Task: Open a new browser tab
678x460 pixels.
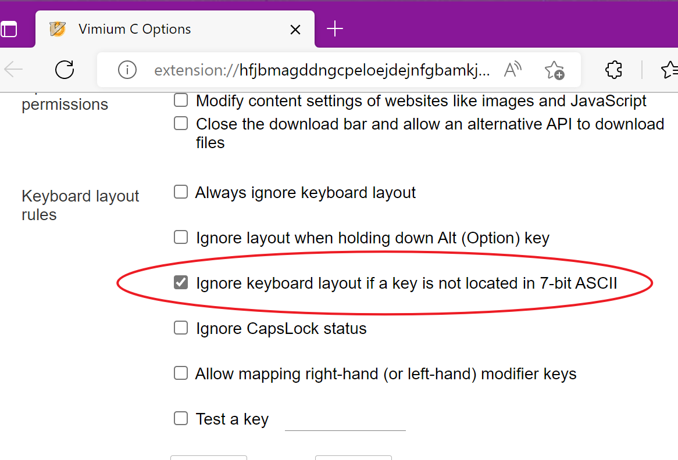Action: pyautogui.click(x=334, y=29)
